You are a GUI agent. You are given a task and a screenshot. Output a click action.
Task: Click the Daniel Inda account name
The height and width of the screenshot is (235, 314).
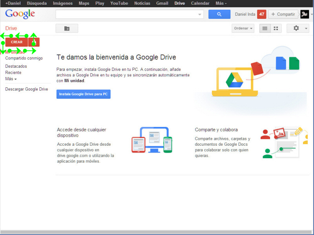coord(245,14)
